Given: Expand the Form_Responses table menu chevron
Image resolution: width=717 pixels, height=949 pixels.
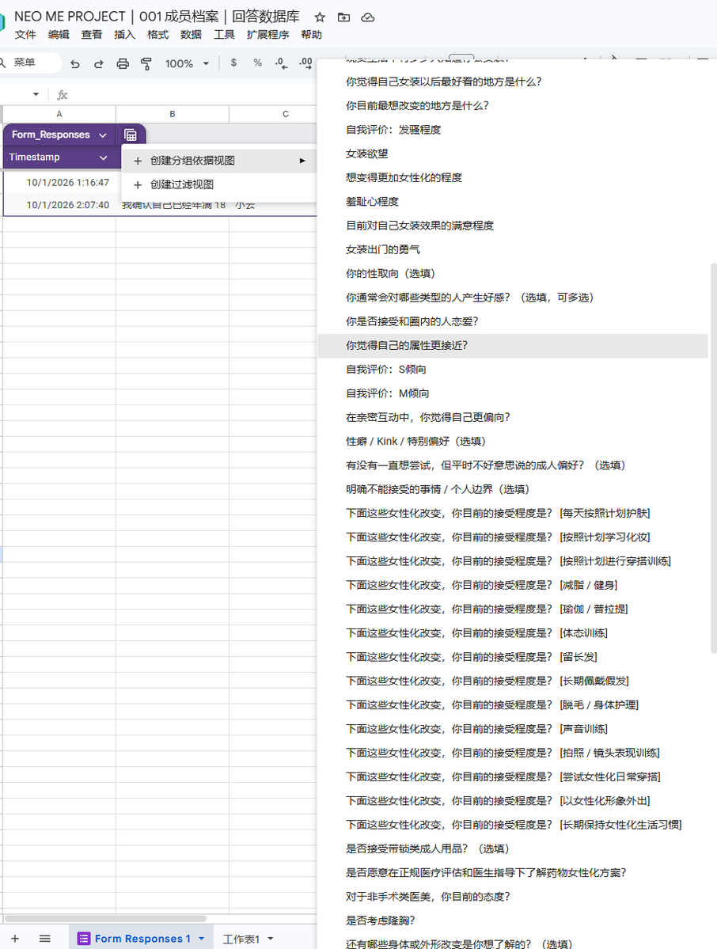Looking at the screenshot, I should [x=103, y=135].
